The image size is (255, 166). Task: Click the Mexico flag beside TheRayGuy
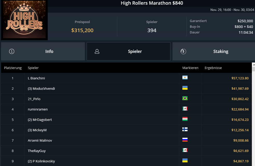tap(185, 150)
